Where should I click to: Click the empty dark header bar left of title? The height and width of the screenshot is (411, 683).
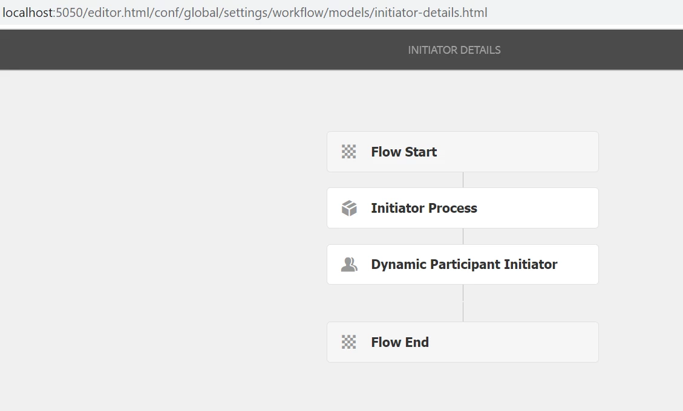(181, 50)
